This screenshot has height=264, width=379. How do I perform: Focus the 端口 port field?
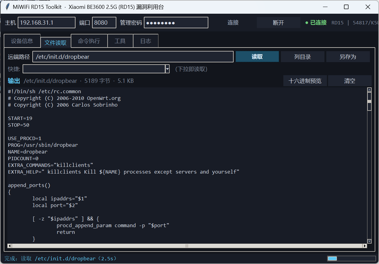(x=104, y=23)
